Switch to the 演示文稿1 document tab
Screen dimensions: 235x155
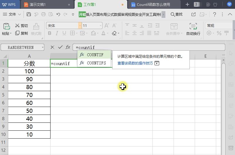(x=38, y=5)
